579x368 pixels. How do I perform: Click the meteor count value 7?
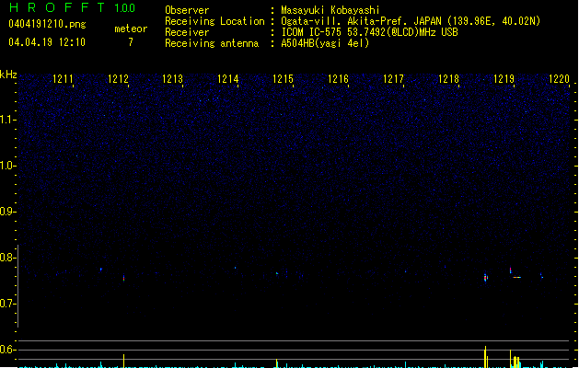click(x=131, y=42)
